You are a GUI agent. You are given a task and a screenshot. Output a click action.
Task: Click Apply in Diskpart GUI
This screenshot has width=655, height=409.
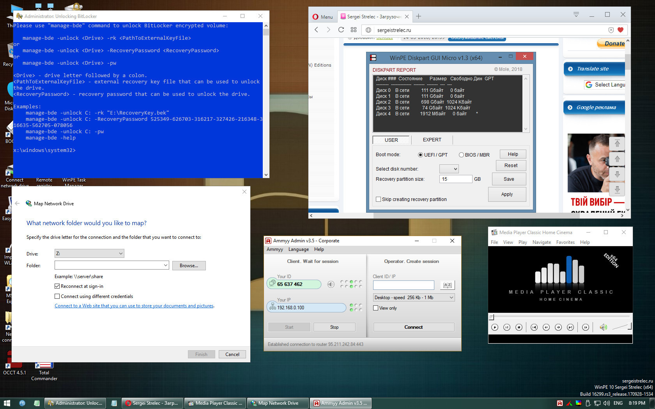507,194
